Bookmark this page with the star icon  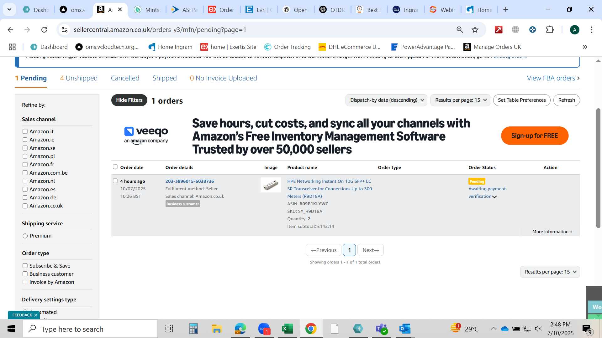tap(475, 30)
